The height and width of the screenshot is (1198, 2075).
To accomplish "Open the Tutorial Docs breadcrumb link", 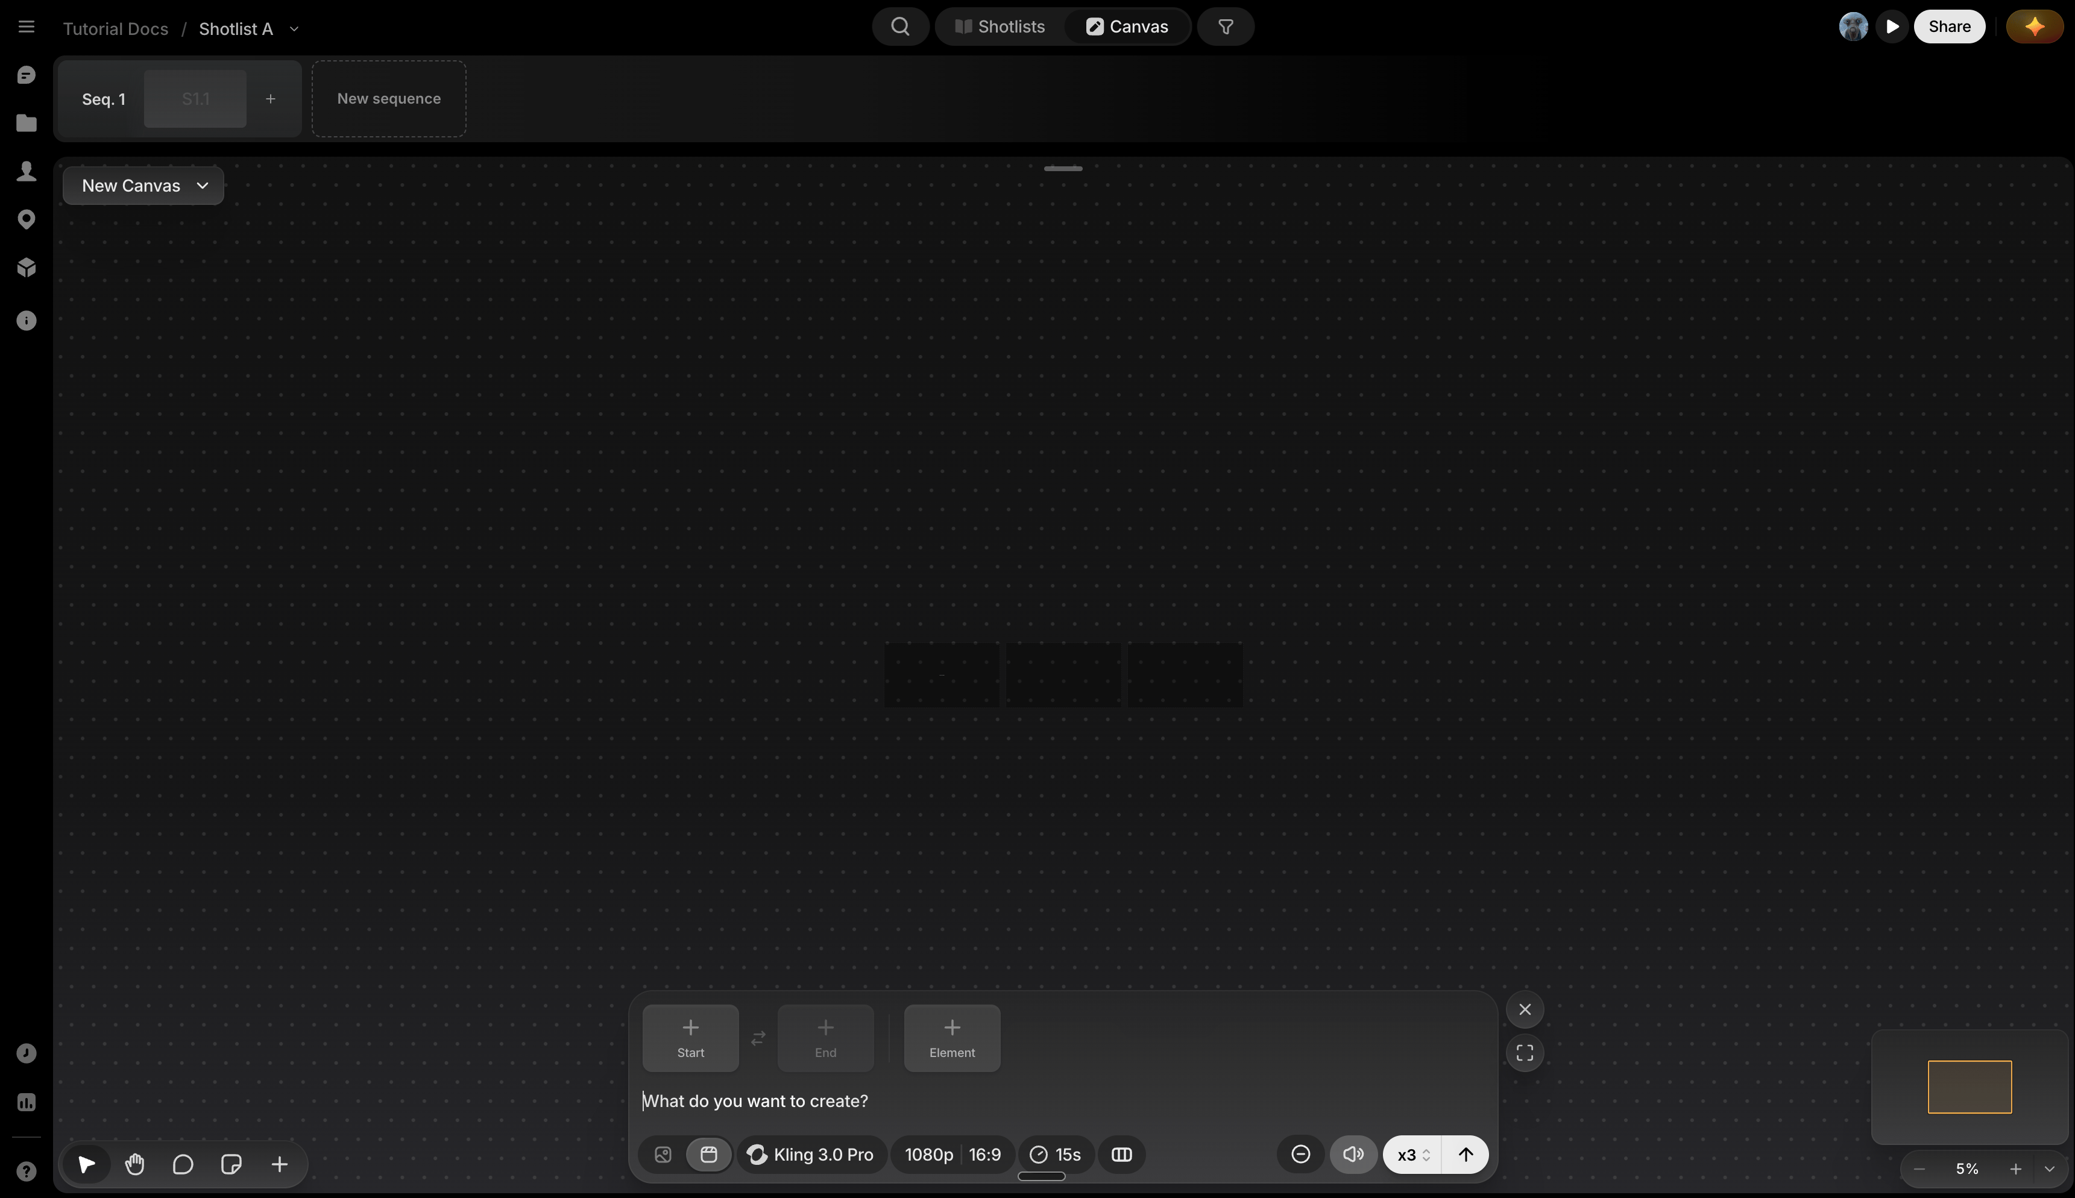I will [x=115, y=29].
